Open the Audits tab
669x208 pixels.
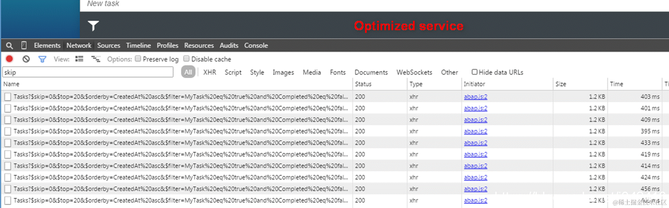coord(229,46)
